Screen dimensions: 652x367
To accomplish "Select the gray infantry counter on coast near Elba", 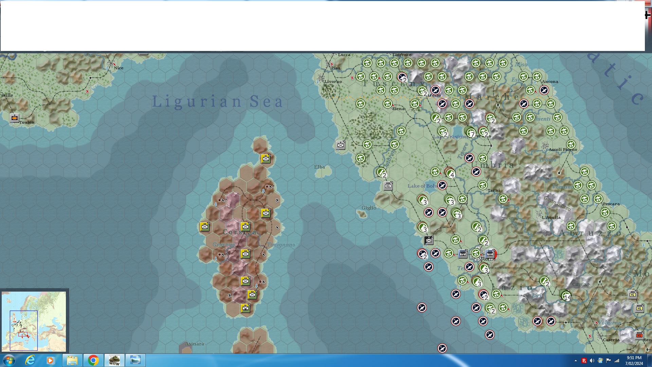I will tap(341, 145).
